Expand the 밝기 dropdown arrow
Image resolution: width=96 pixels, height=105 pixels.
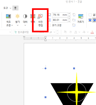[18, 25]
